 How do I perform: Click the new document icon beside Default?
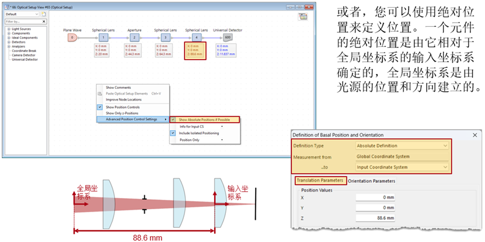pyautogui.click(x=44, y=14)
